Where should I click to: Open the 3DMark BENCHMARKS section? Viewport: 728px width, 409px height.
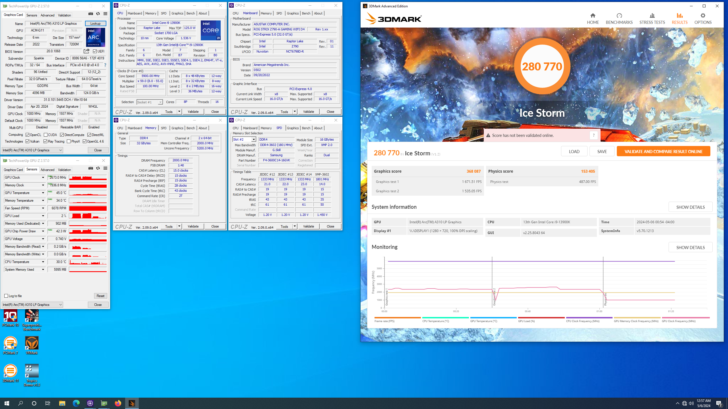pyautogui.click(x=619, y=19)
